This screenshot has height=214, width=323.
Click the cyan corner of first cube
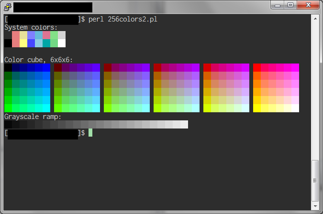[x=46, y=108]
